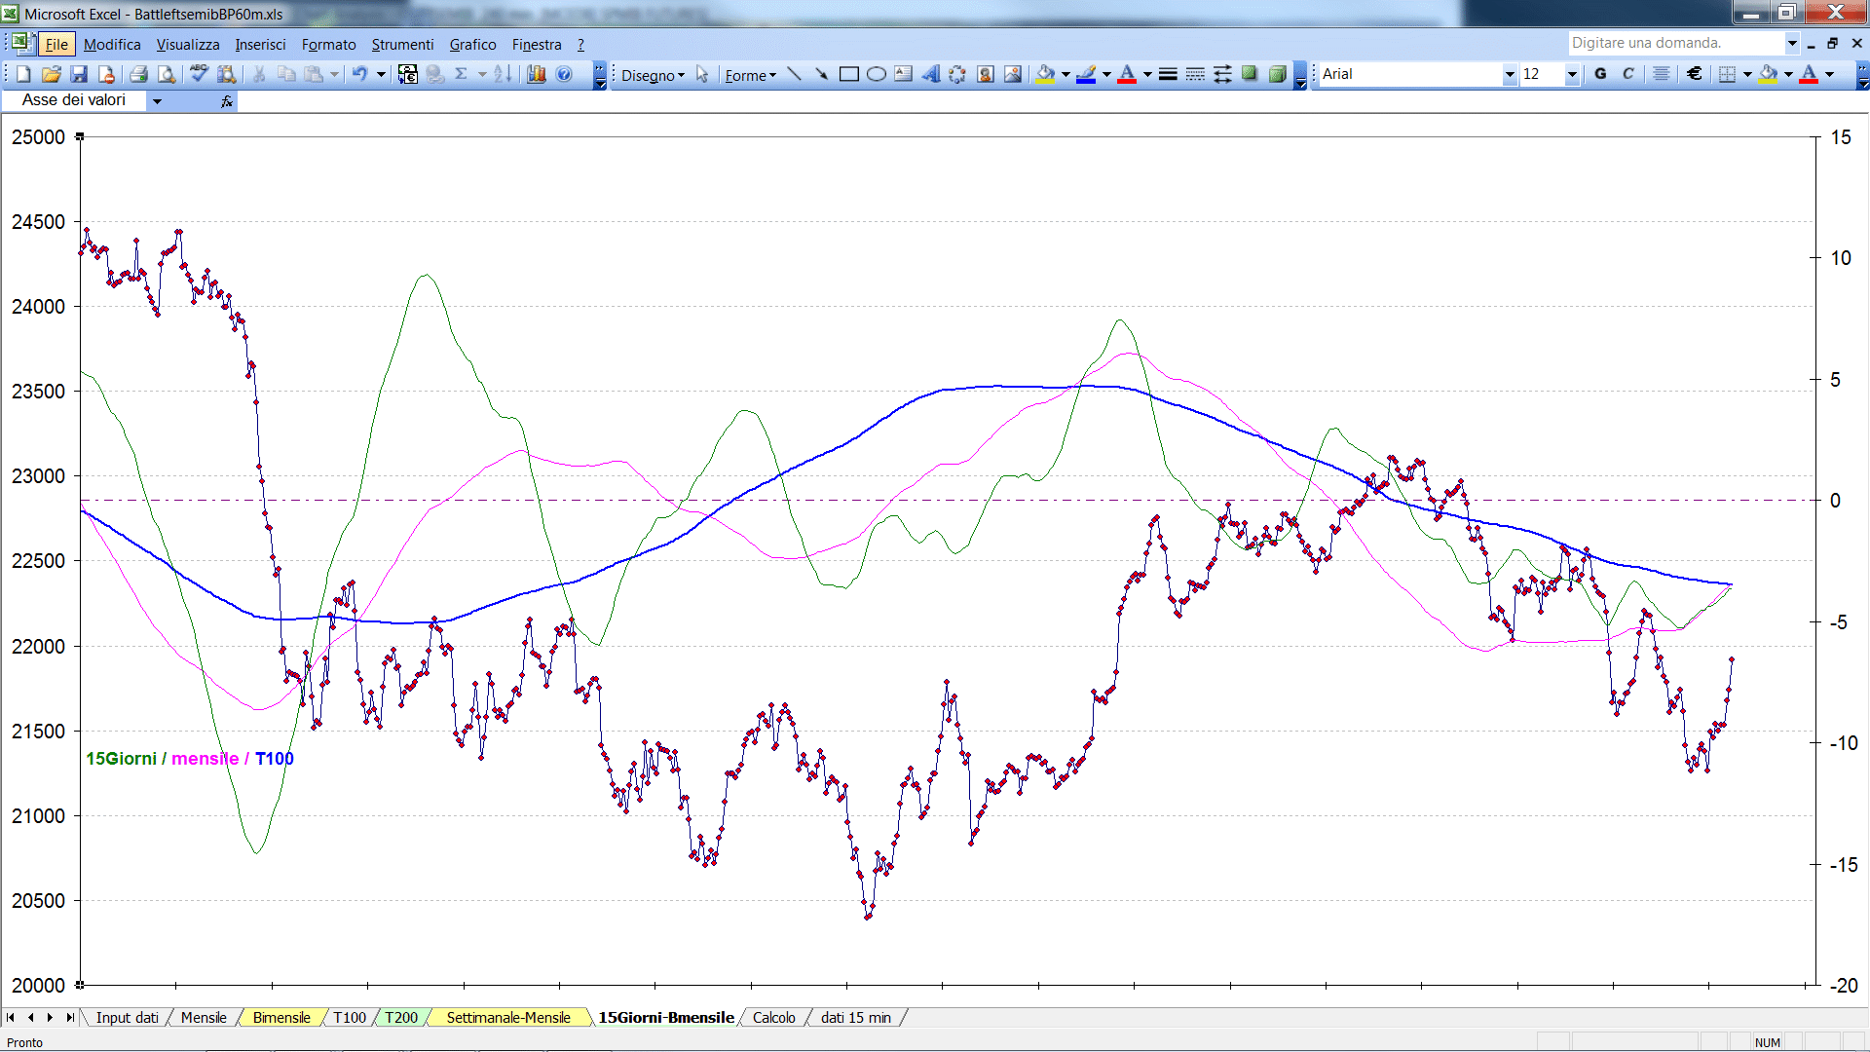Expand the font name dropdown (Arial)

click(x=1510, y=74)
